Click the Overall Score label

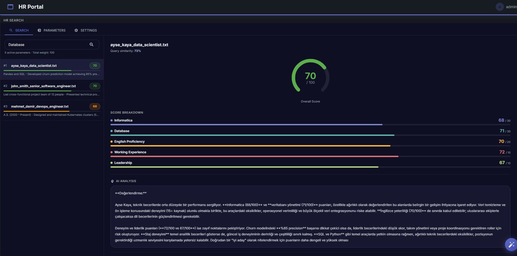click(x=310, y=101)
